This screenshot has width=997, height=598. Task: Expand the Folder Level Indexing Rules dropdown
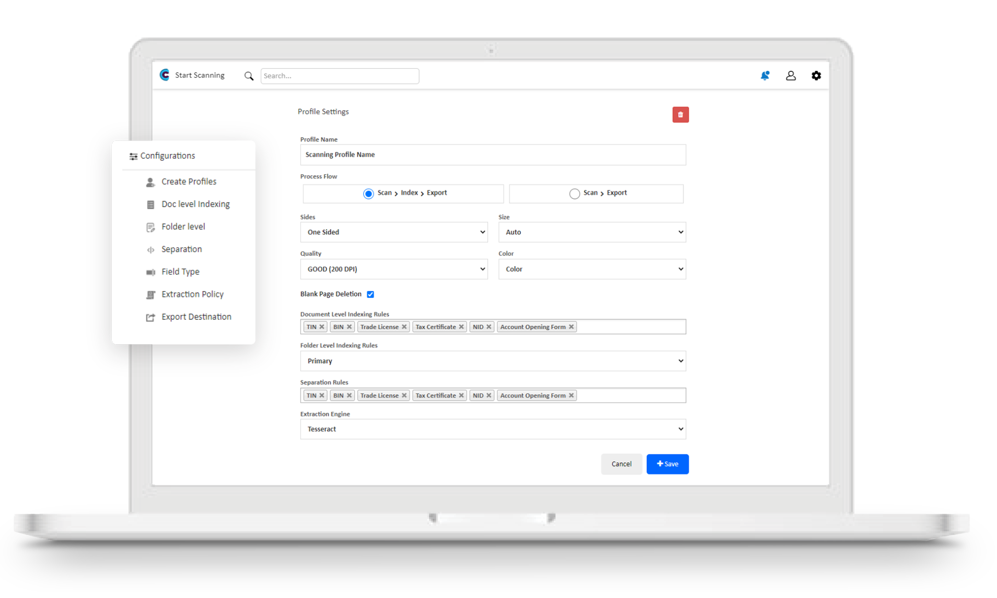(x=493, y=361)
